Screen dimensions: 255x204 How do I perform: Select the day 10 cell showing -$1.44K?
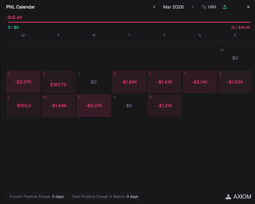[x=59, y=106]
